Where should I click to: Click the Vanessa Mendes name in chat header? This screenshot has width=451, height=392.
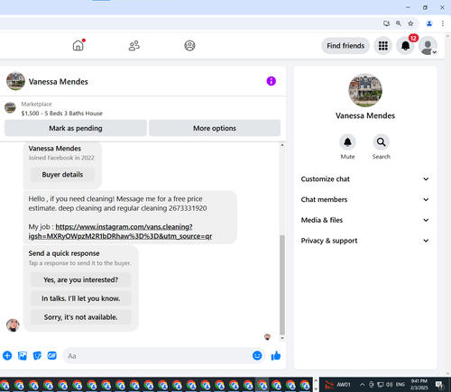click(59, 82)
